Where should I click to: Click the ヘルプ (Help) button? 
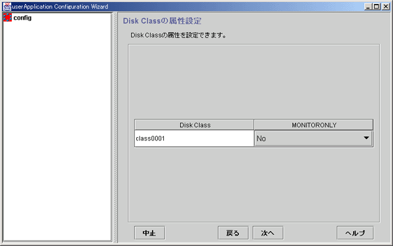tap(355, 233)
